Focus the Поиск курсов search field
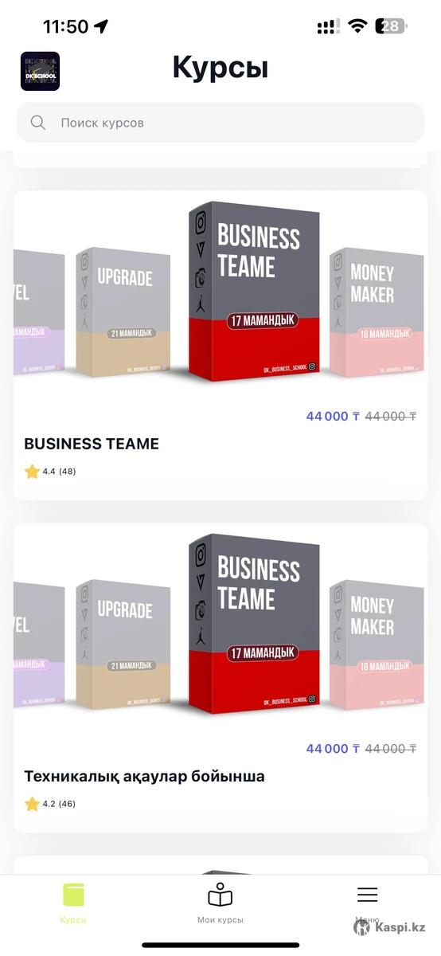 [220, 123]
